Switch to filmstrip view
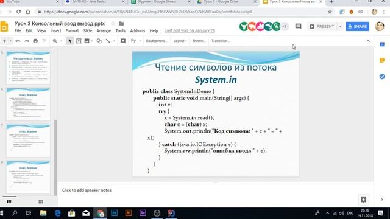Image resolution: width=390 pixels, height=219 pixels. [x=9, y=201]
